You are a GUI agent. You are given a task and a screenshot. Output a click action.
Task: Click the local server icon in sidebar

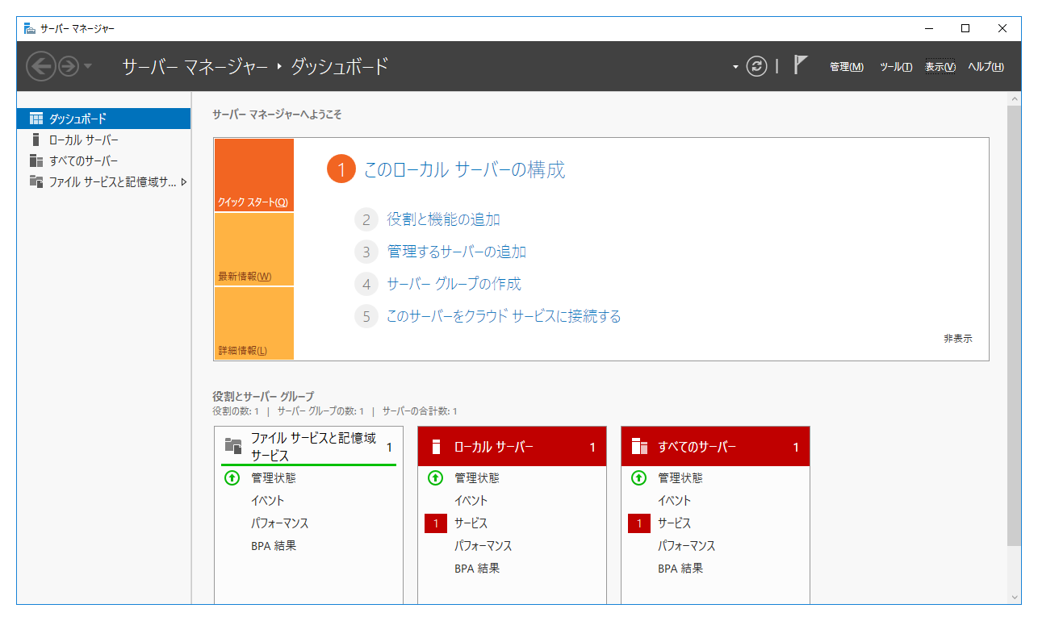click(36, 140)
